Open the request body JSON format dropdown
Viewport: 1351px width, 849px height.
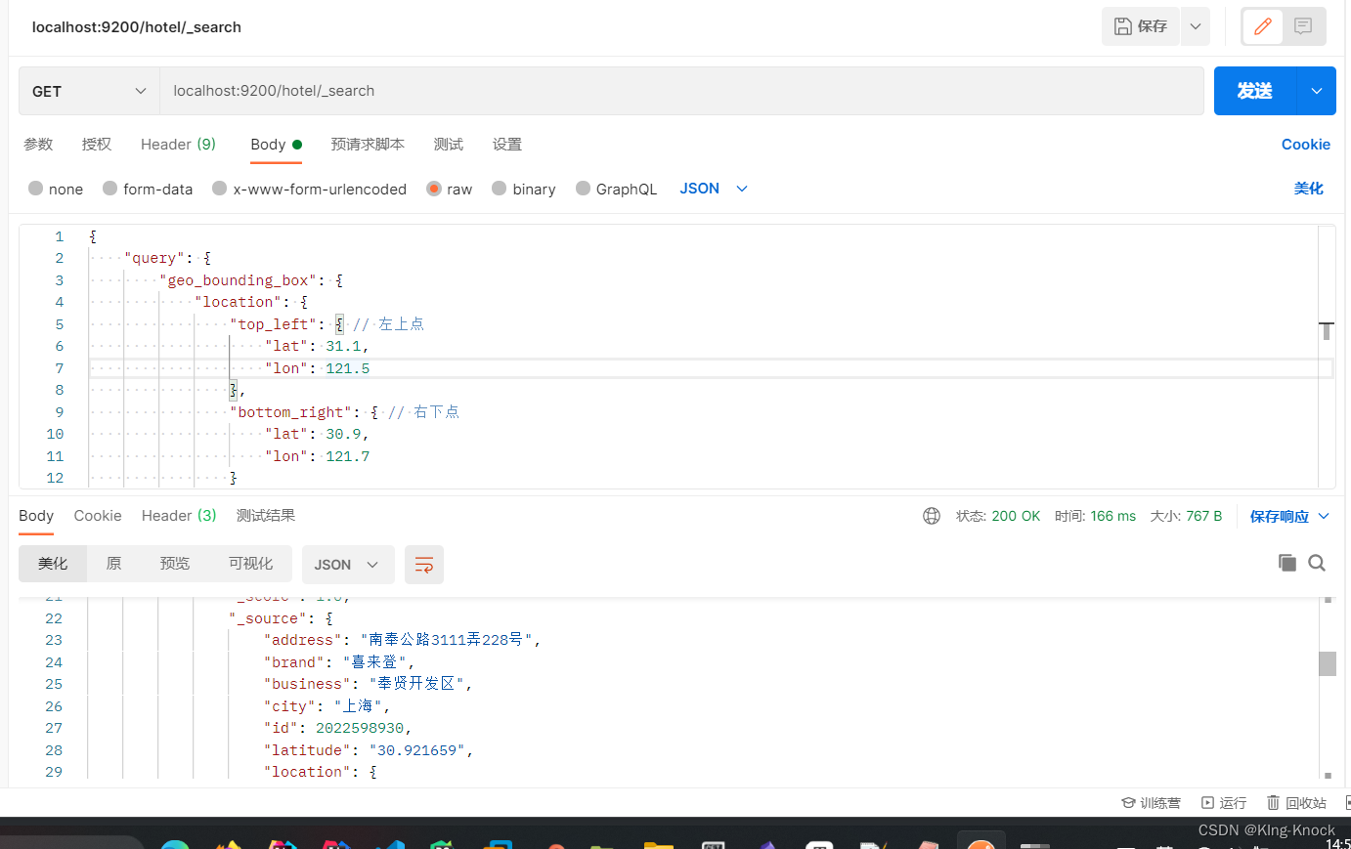714,189
